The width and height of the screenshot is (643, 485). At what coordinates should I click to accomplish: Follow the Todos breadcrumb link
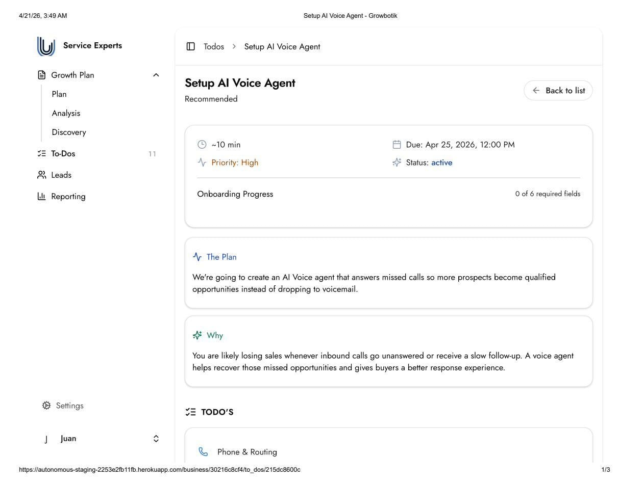click(214, 46)
